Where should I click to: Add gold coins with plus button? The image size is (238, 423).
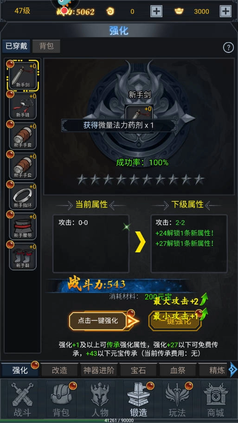156,11
